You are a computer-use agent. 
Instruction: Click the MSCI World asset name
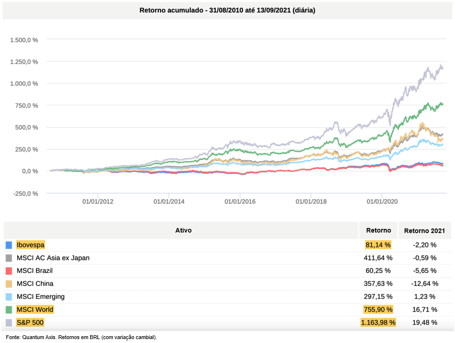pos(35,309)
